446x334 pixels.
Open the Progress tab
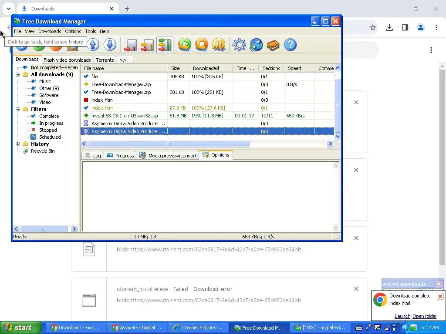120,156
